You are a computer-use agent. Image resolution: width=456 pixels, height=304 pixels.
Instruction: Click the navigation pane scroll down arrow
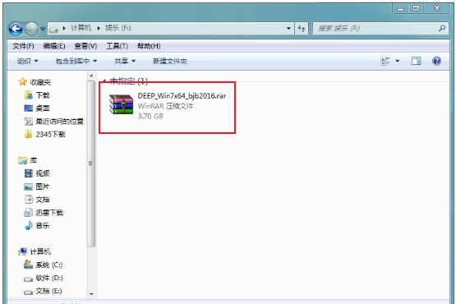click(x=91, y=294)
